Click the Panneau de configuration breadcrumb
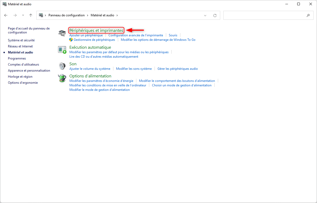 click(66, 15)
